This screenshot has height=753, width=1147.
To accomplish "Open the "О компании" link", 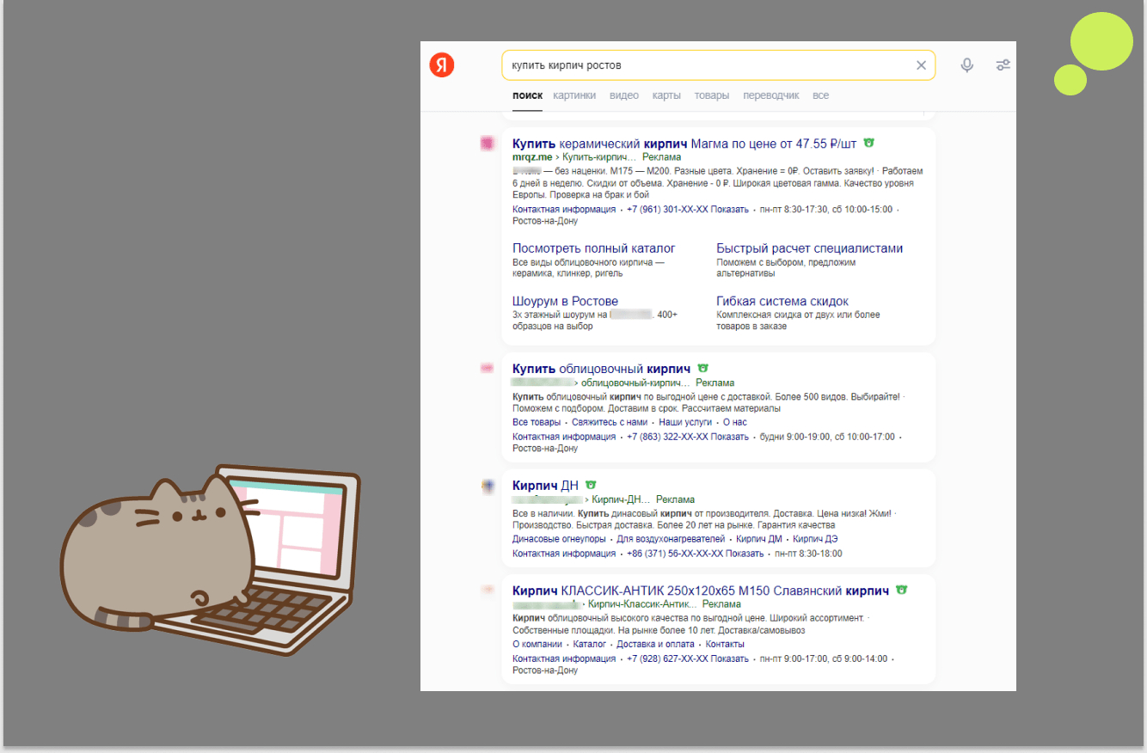I will click(537, 644).
